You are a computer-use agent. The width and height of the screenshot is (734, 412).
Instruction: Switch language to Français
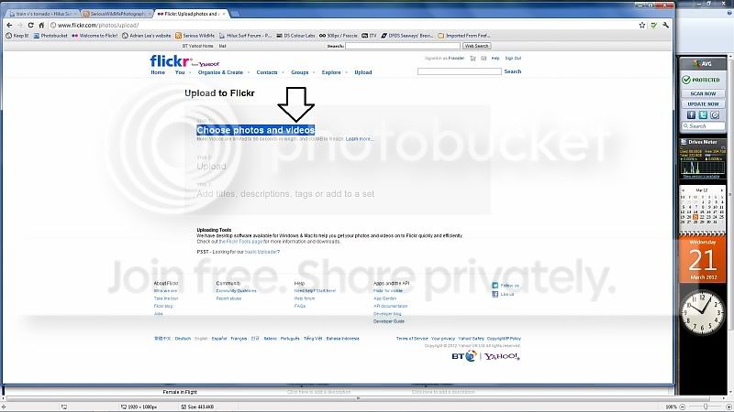click(239, 339)
